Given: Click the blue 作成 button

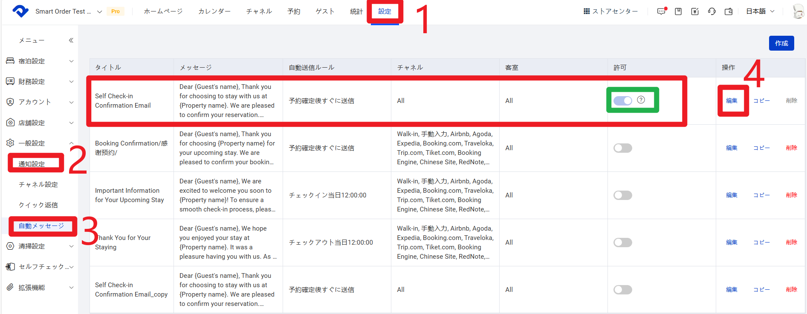Looking at the screenshot, I should tap(781, 43).
